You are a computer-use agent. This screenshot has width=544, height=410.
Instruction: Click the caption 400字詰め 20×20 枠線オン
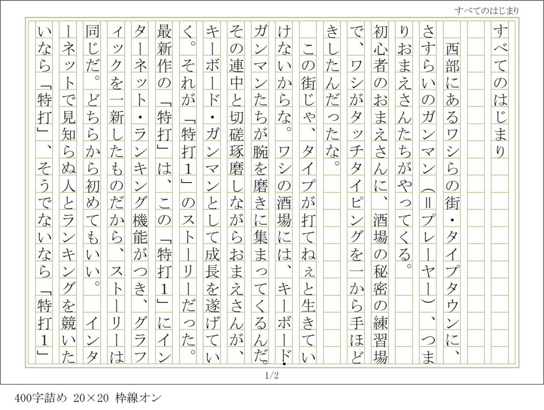(88, 398)
